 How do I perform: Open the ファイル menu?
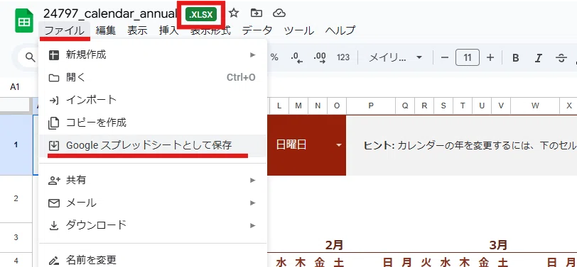(65, 30)
